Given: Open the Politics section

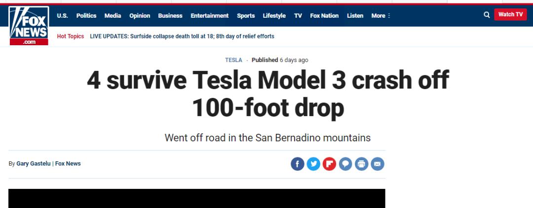Looking at the screenshot, I should tap(86, 16).
